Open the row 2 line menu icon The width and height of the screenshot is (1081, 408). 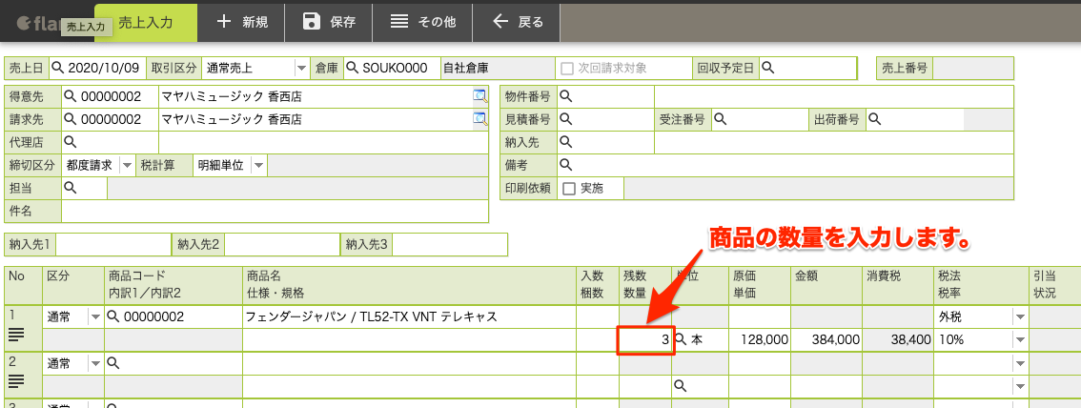pyautogui.click(x=16, y=380)
